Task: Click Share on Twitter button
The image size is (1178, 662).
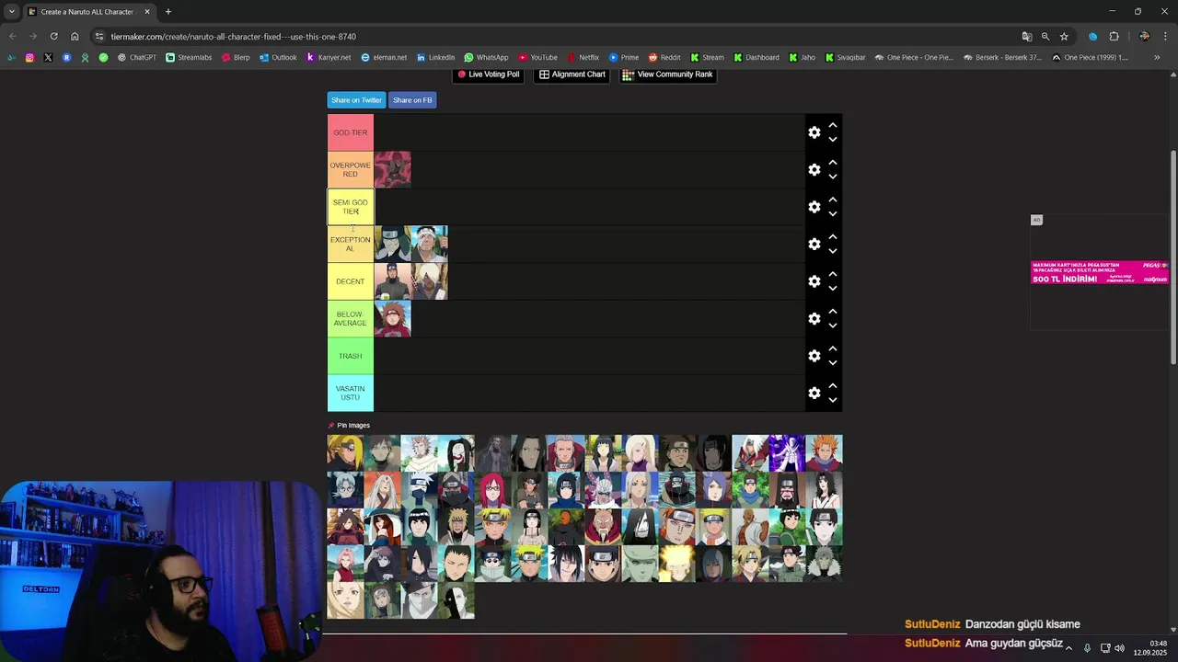Action: (356, 100)
